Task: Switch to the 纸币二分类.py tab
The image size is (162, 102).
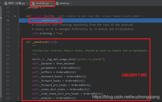Action: pyautogui.click(x=15, y=3)
